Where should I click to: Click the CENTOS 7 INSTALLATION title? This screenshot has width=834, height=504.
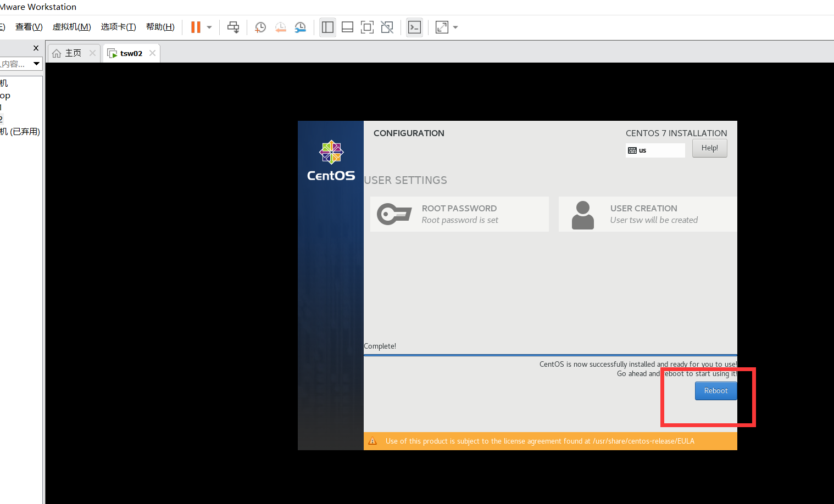coord(676,133)
